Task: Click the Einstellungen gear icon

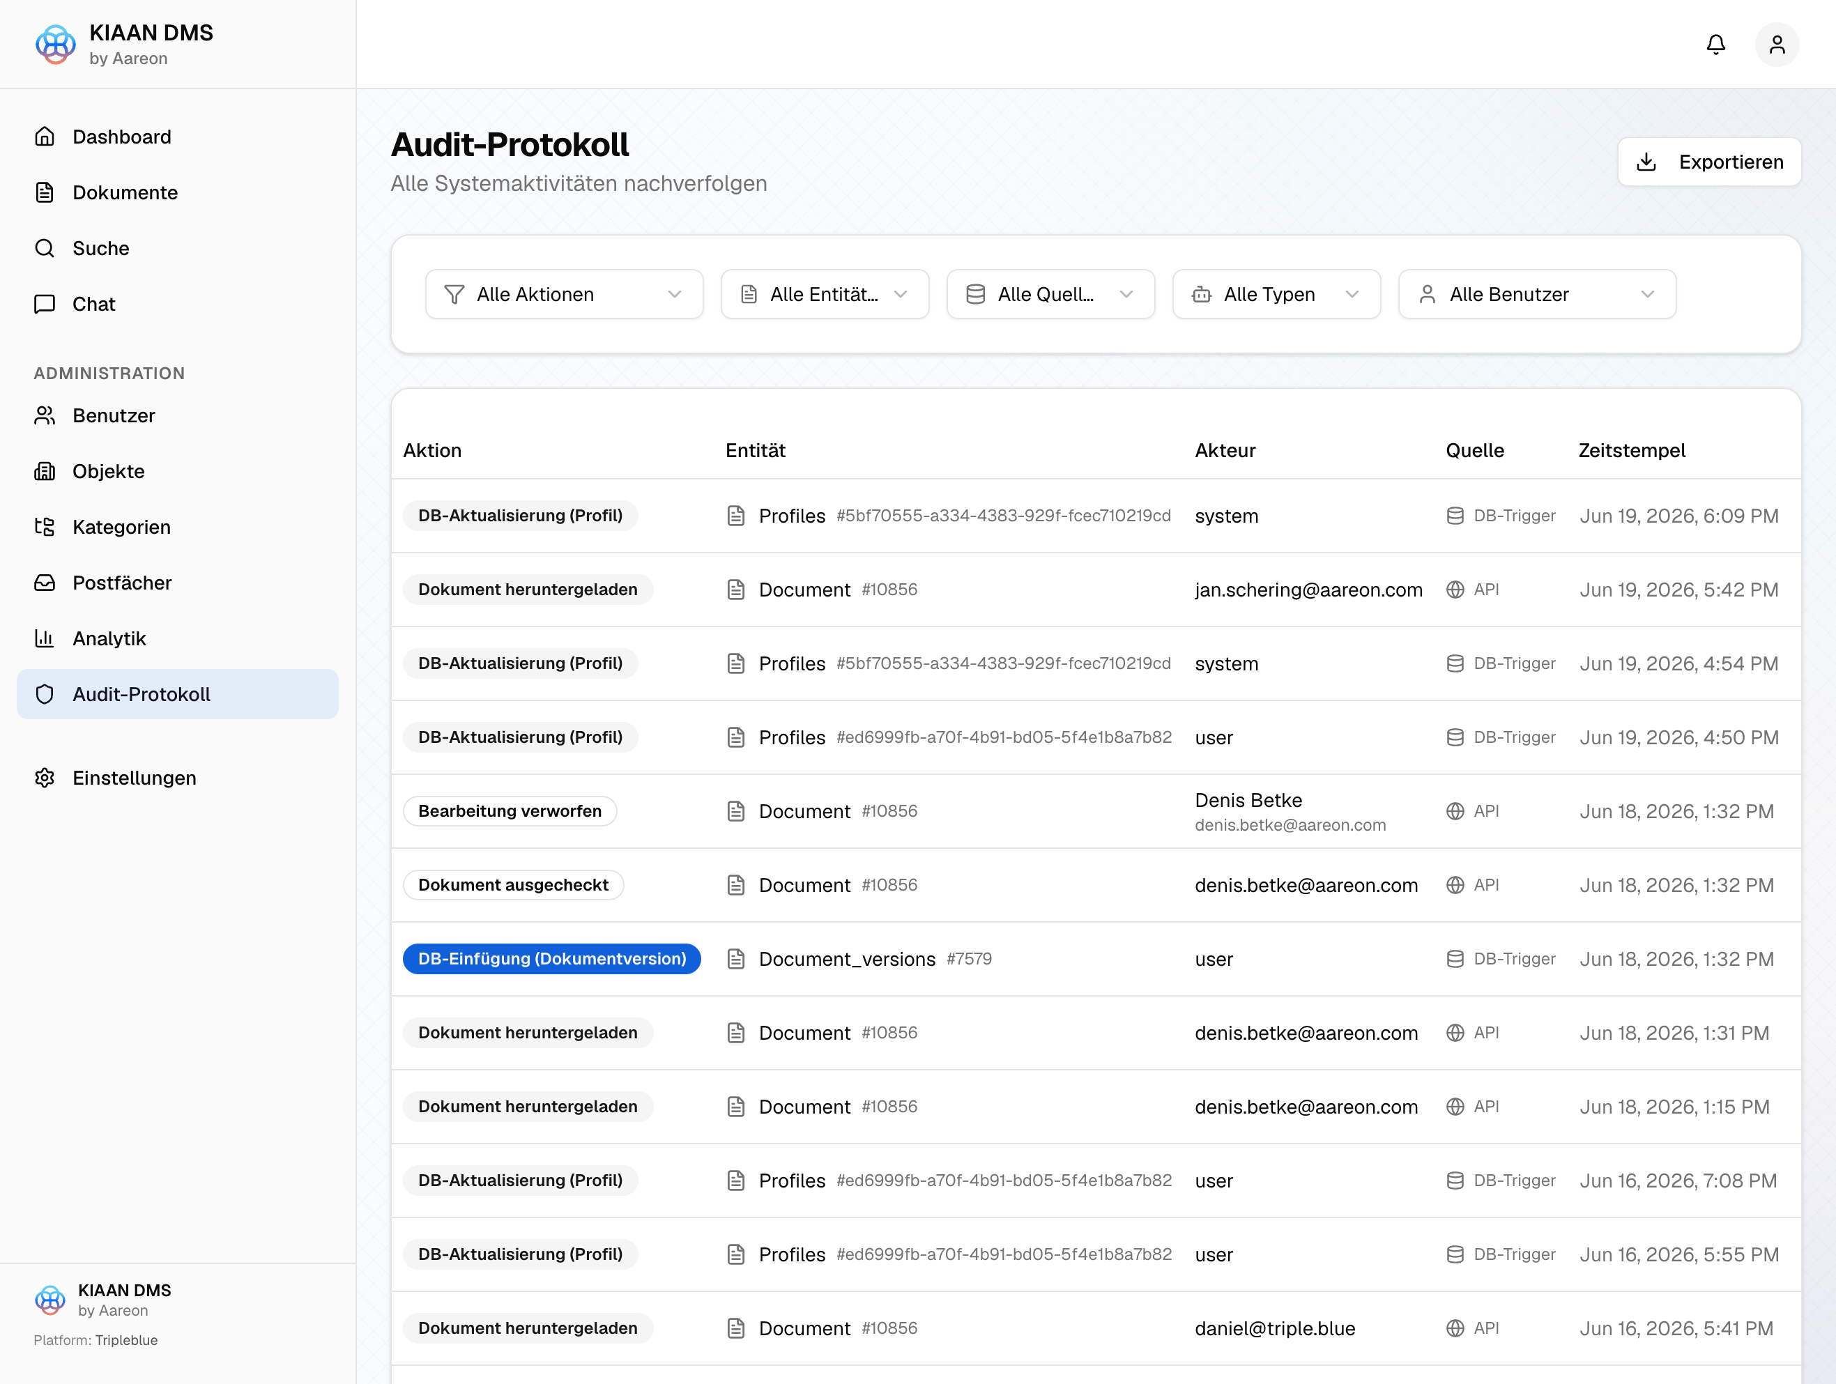Action: (45, 778)
